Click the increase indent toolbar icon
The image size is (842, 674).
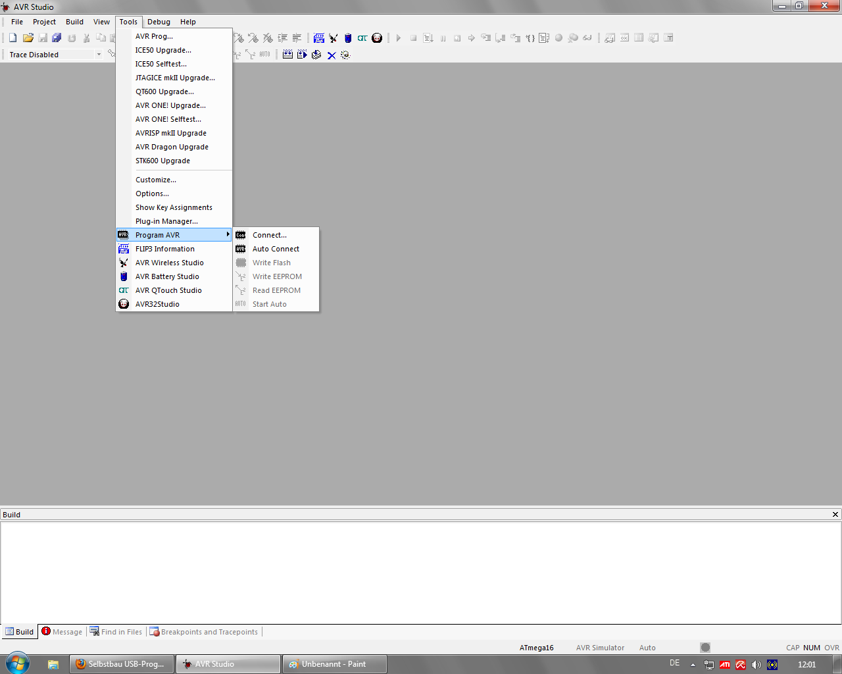(283, 38)
